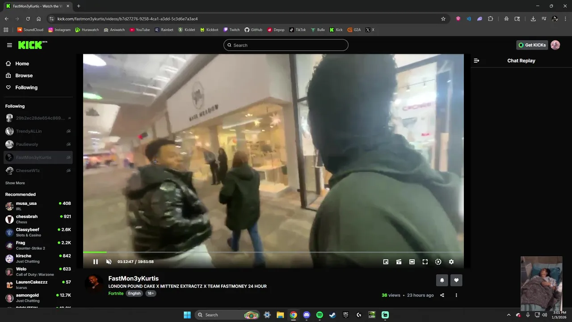
Task: Open GitHub bookmark
Action: tap(253, 30)
